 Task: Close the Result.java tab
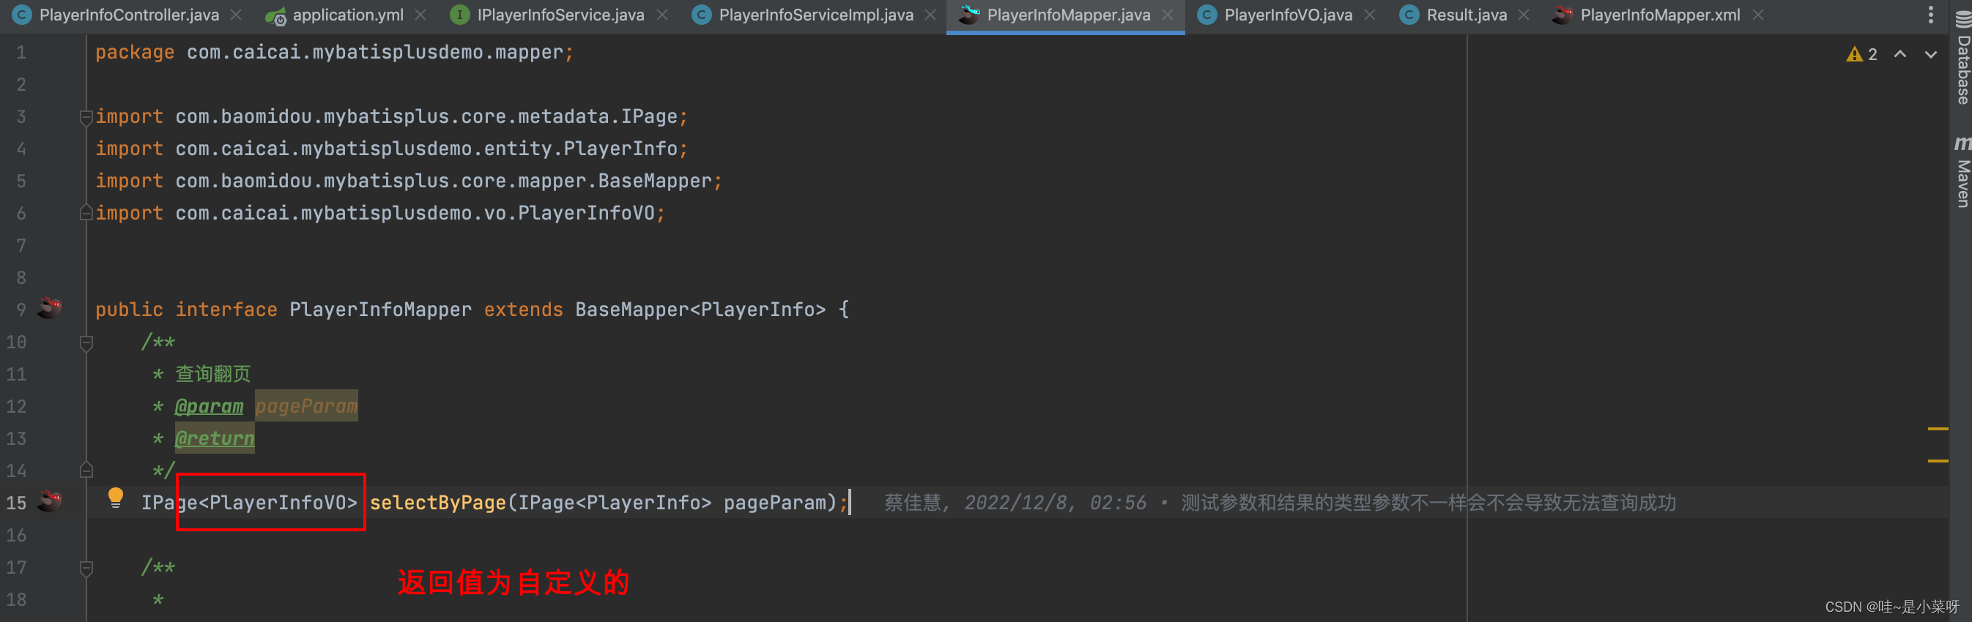click(1524, 15)
